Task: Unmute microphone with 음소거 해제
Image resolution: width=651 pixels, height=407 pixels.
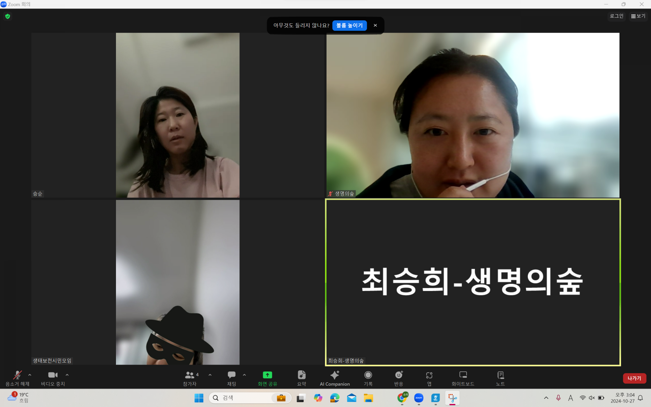Action: pos(17,378)
